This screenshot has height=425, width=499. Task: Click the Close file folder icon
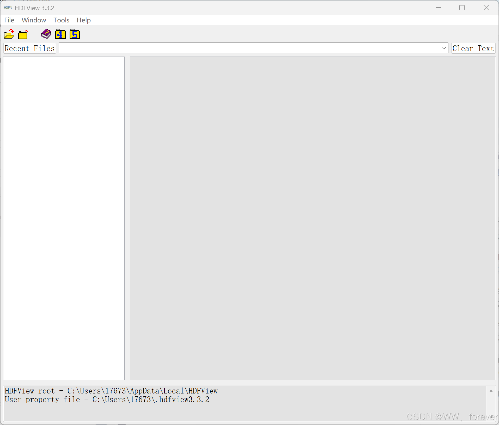coord(23,34)
